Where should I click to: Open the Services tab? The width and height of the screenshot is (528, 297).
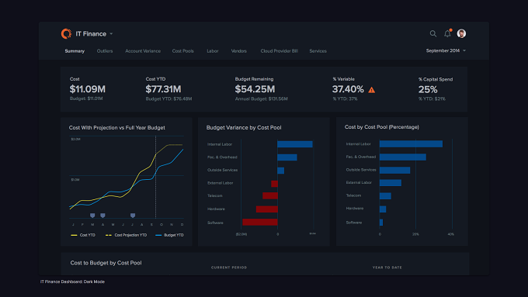pyautogui.click(x=318, y=51)
